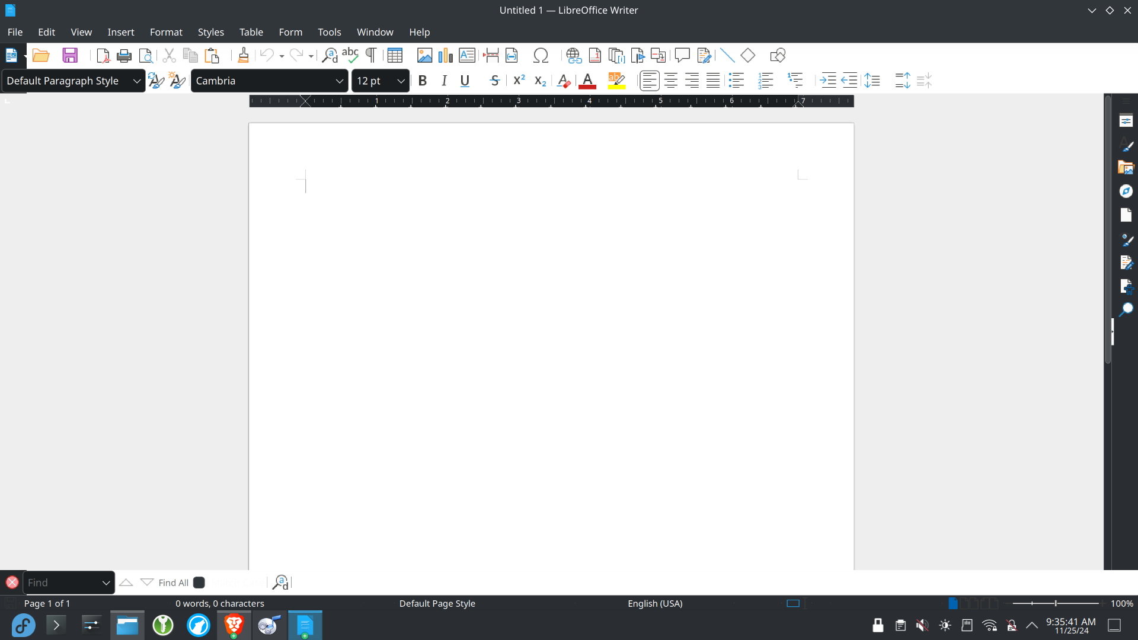Viewport: 1138px width, 640px height.
Task: Click the Clone Formatting paintbrush icon
Action: (x=243, y=56)
